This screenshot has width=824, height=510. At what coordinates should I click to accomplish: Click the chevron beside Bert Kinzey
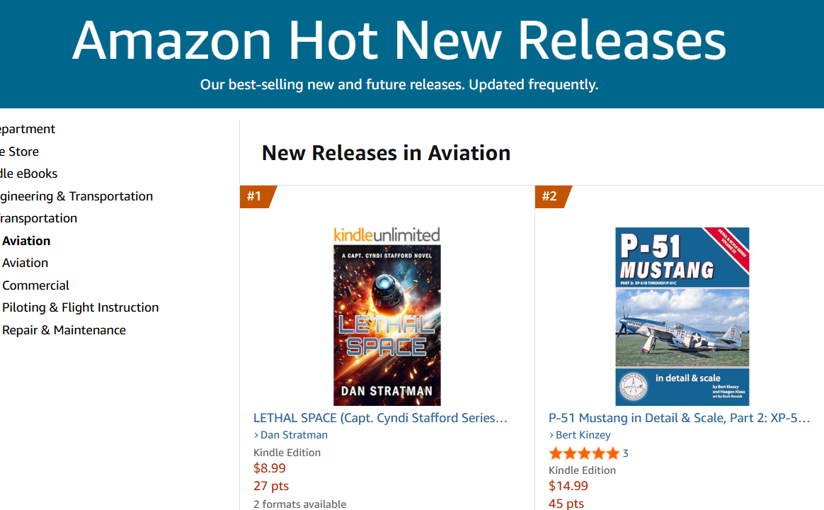(551, 436)
